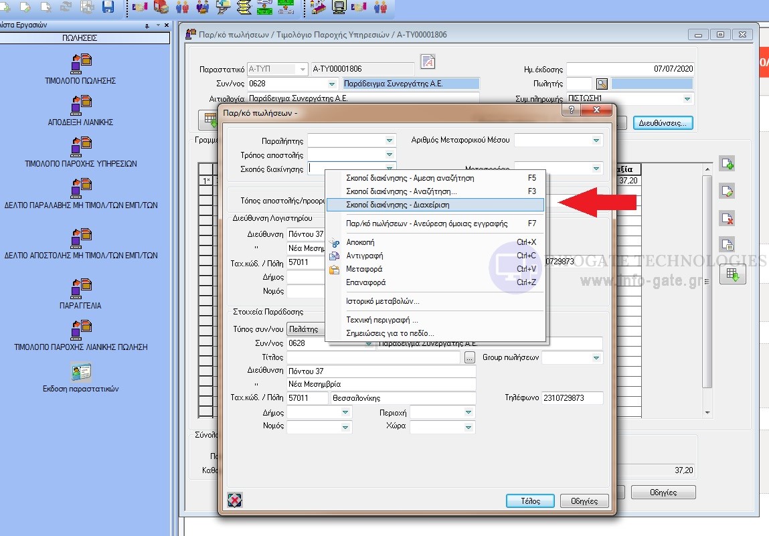Screen dimensions: 769x536
Task: Open the ΤΙΜΟΛΟΓΙΟ ΠΩΛΗΣΗΣ sidebar icon
Action: [81, 64]
